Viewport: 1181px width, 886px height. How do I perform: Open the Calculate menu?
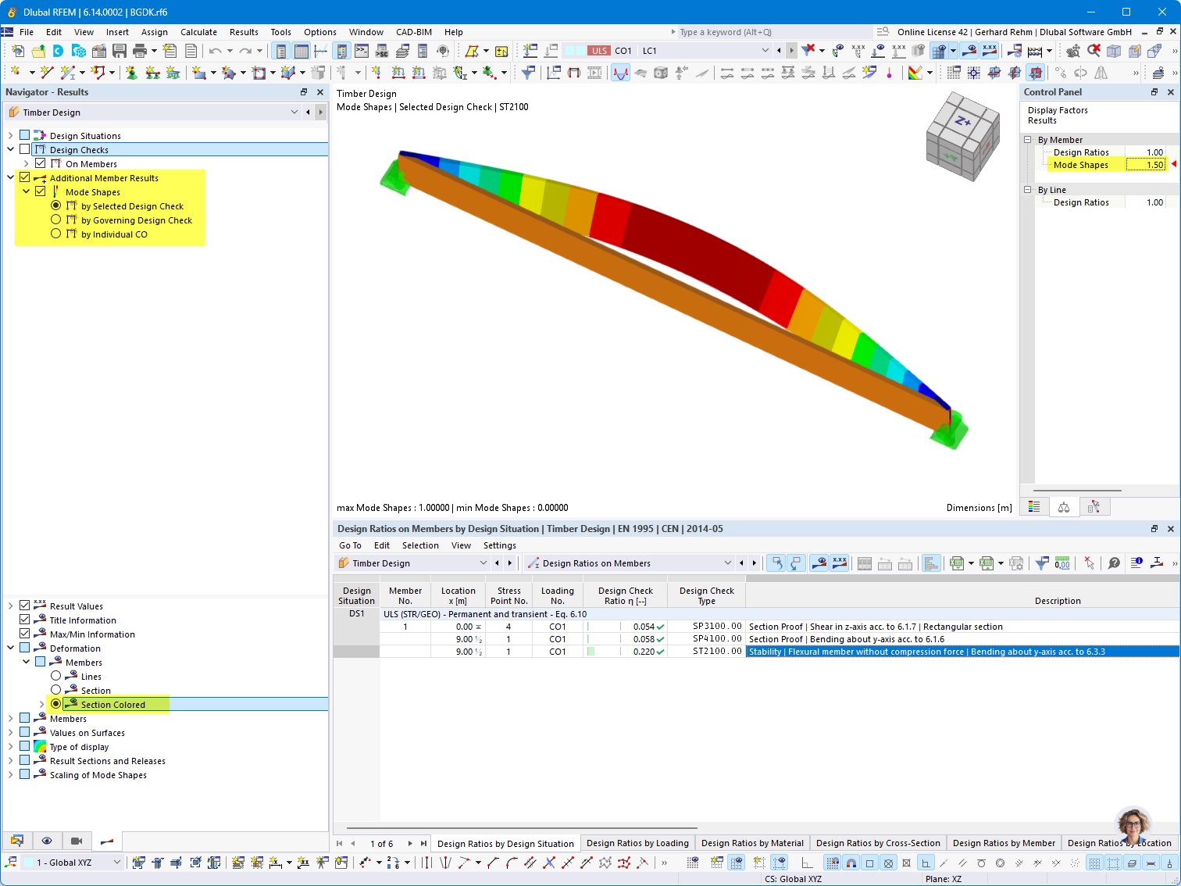[x=198, y=32]
